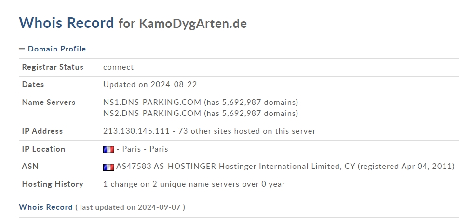Click the Whois Record section heading link

coord(46,207)
